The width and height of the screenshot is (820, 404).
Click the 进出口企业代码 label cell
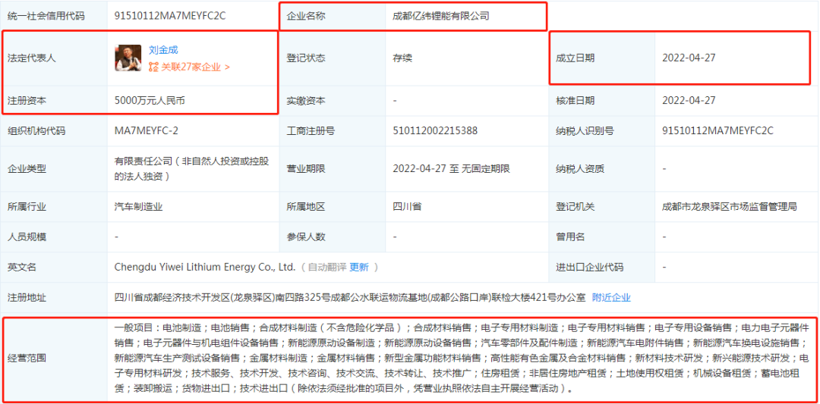tap(601, 268)
